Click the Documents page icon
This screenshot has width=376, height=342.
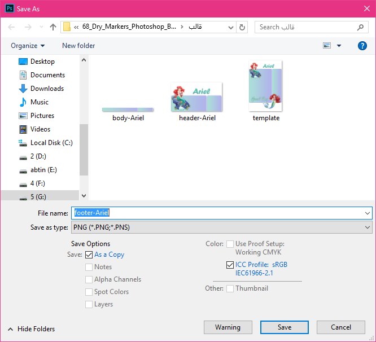coord(23,75)
